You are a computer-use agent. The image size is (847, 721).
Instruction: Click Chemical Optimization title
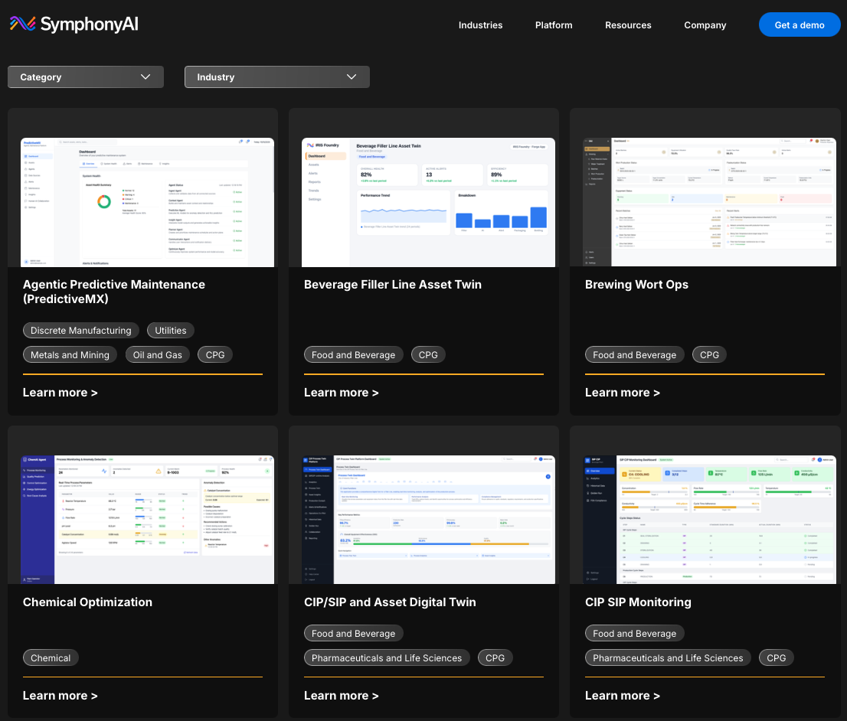[87, 602]
